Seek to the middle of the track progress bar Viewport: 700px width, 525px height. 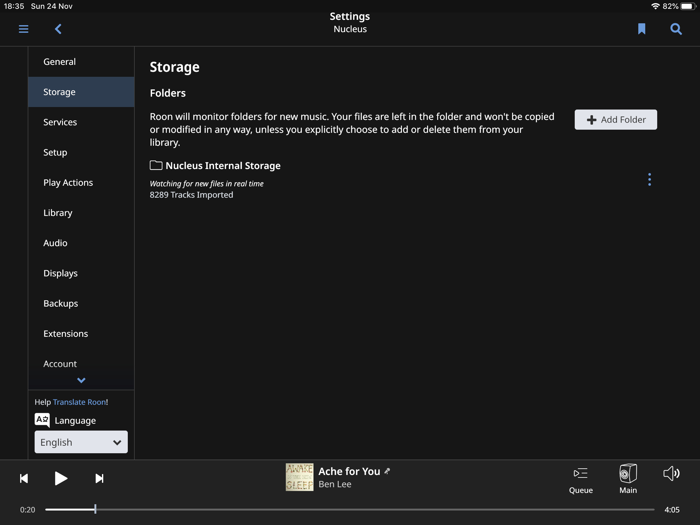pos(350,510)
